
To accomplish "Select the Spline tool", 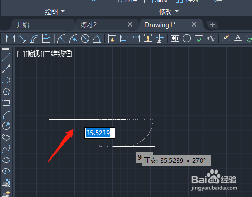I will pyautogui.click(x=6, y=149).
